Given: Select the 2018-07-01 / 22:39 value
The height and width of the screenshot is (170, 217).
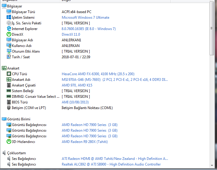Looking at the screenshot, I should coord(76,57).
